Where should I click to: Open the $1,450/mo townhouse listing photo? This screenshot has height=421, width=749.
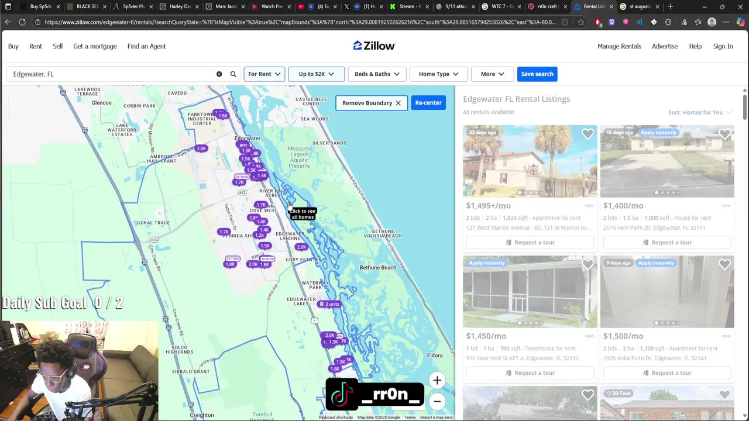(x=530, y=292)
